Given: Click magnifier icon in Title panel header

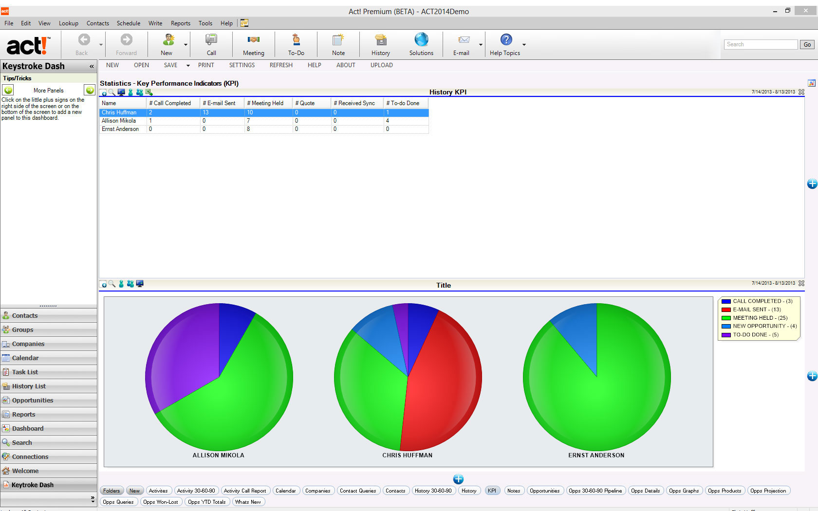Looking at the screenshot, I should coord(112,284).
